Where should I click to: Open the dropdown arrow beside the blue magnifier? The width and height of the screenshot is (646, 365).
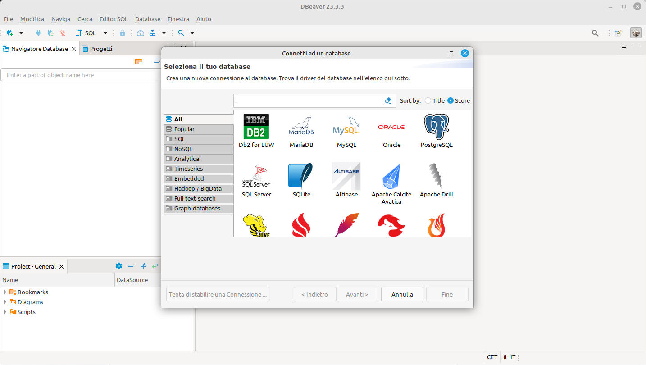(192, 33)
